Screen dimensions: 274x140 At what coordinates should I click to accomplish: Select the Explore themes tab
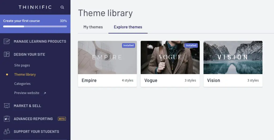(128, 27)
